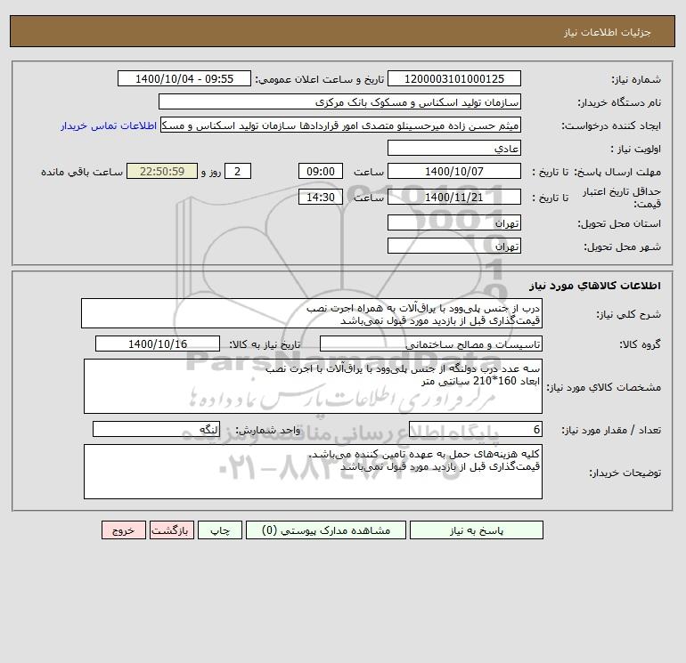Click remaining days field showing 2
Image resolution: width=686 pixels, height=663 pixels.
(238, 172)
